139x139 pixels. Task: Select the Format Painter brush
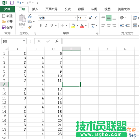[x=30, y=27]
